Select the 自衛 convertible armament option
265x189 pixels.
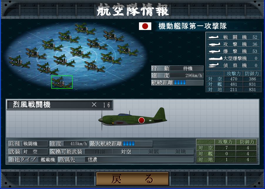99,152
